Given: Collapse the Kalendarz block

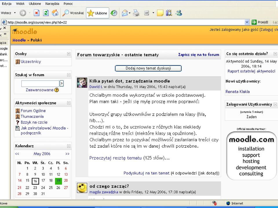Looking at the screenshot, I should coord(69,146).
